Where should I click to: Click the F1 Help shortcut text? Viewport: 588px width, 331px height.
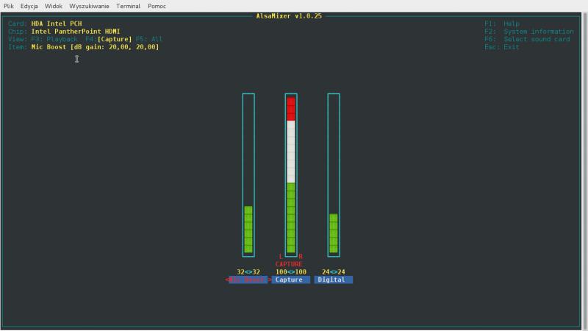[501, 24]
